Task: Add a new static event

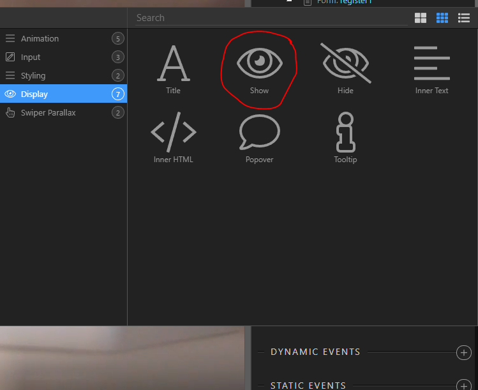Action: [464, 386]
